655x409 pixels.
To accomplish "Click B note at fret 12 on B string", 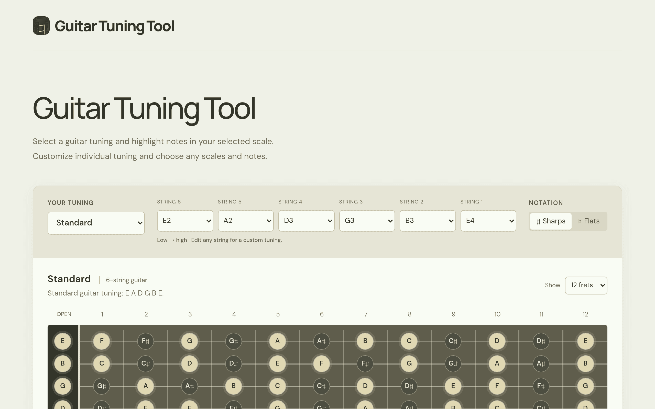I will click(x=585, y=363).
